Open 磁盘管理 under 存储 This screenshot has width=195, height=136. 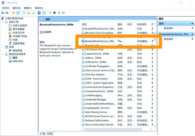pyautogui.click(x=17, y=51)
